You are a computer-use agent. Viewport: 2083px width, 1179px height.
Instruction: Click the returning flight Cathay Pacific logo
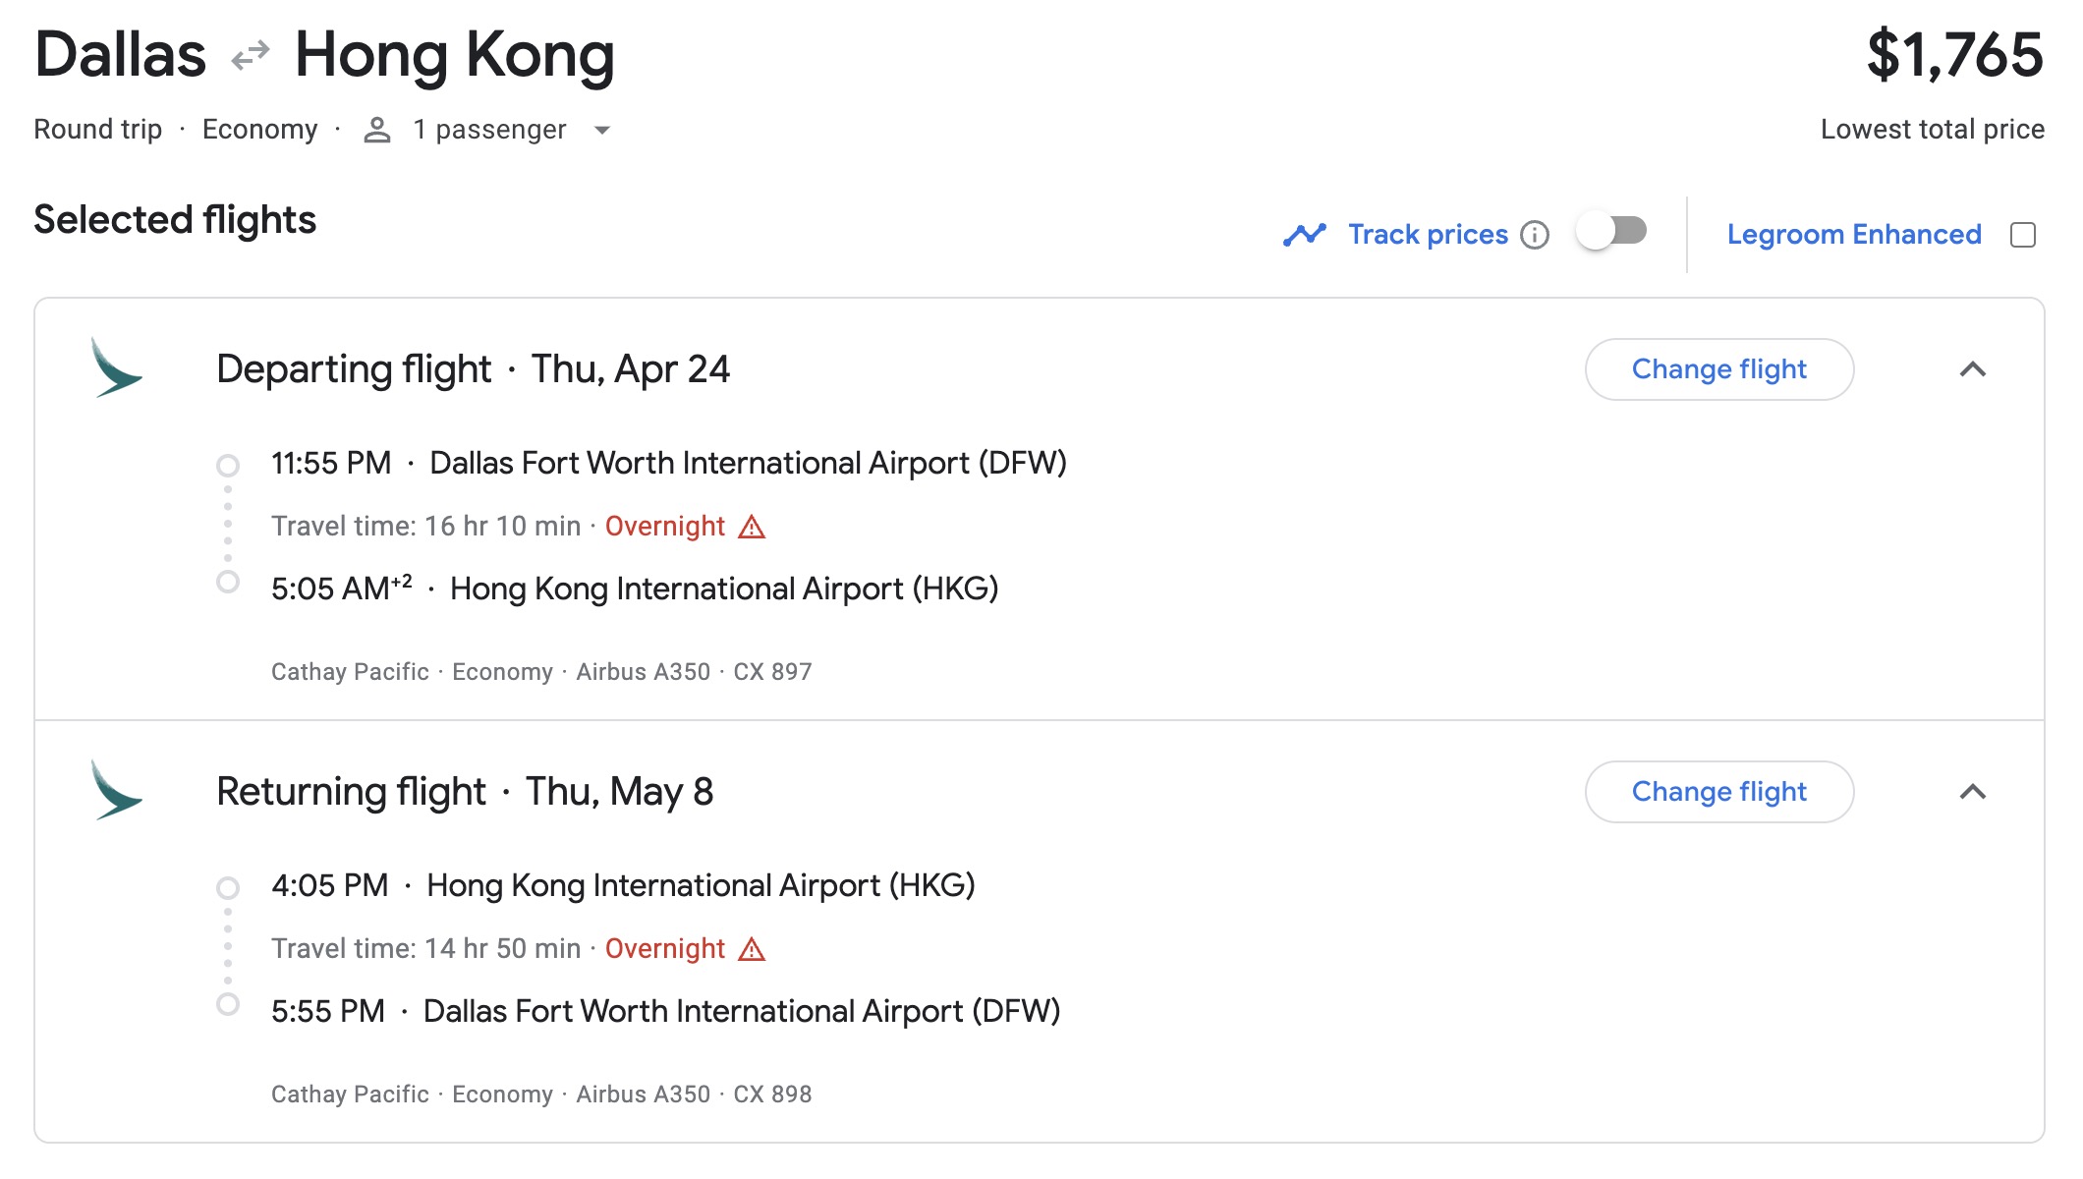pos(116,791)
